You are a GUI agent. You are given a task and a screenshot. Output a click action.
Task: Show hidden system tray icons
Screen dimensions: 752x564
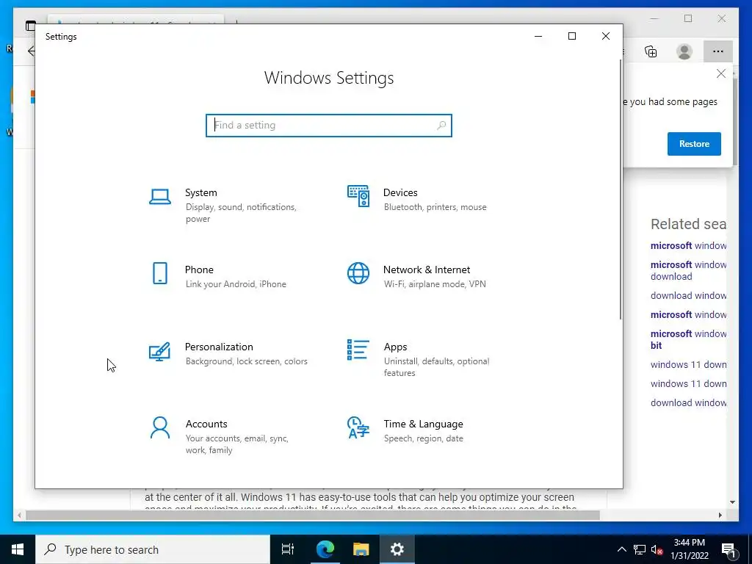pyautogui.click(x=621, y=549)
